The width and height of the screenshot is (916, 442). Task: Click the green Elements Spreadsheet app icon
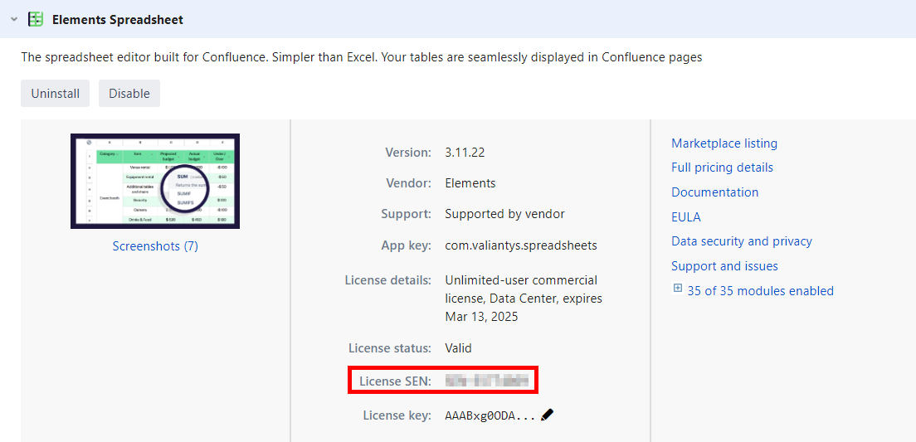36,19
